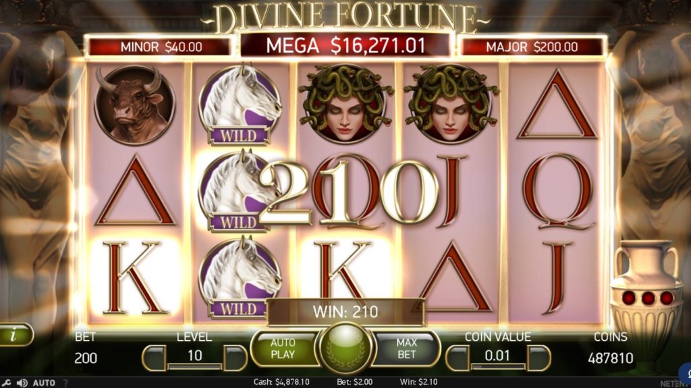
Task: Click the coin value slider under 0.01
Action: click(498, 366)
